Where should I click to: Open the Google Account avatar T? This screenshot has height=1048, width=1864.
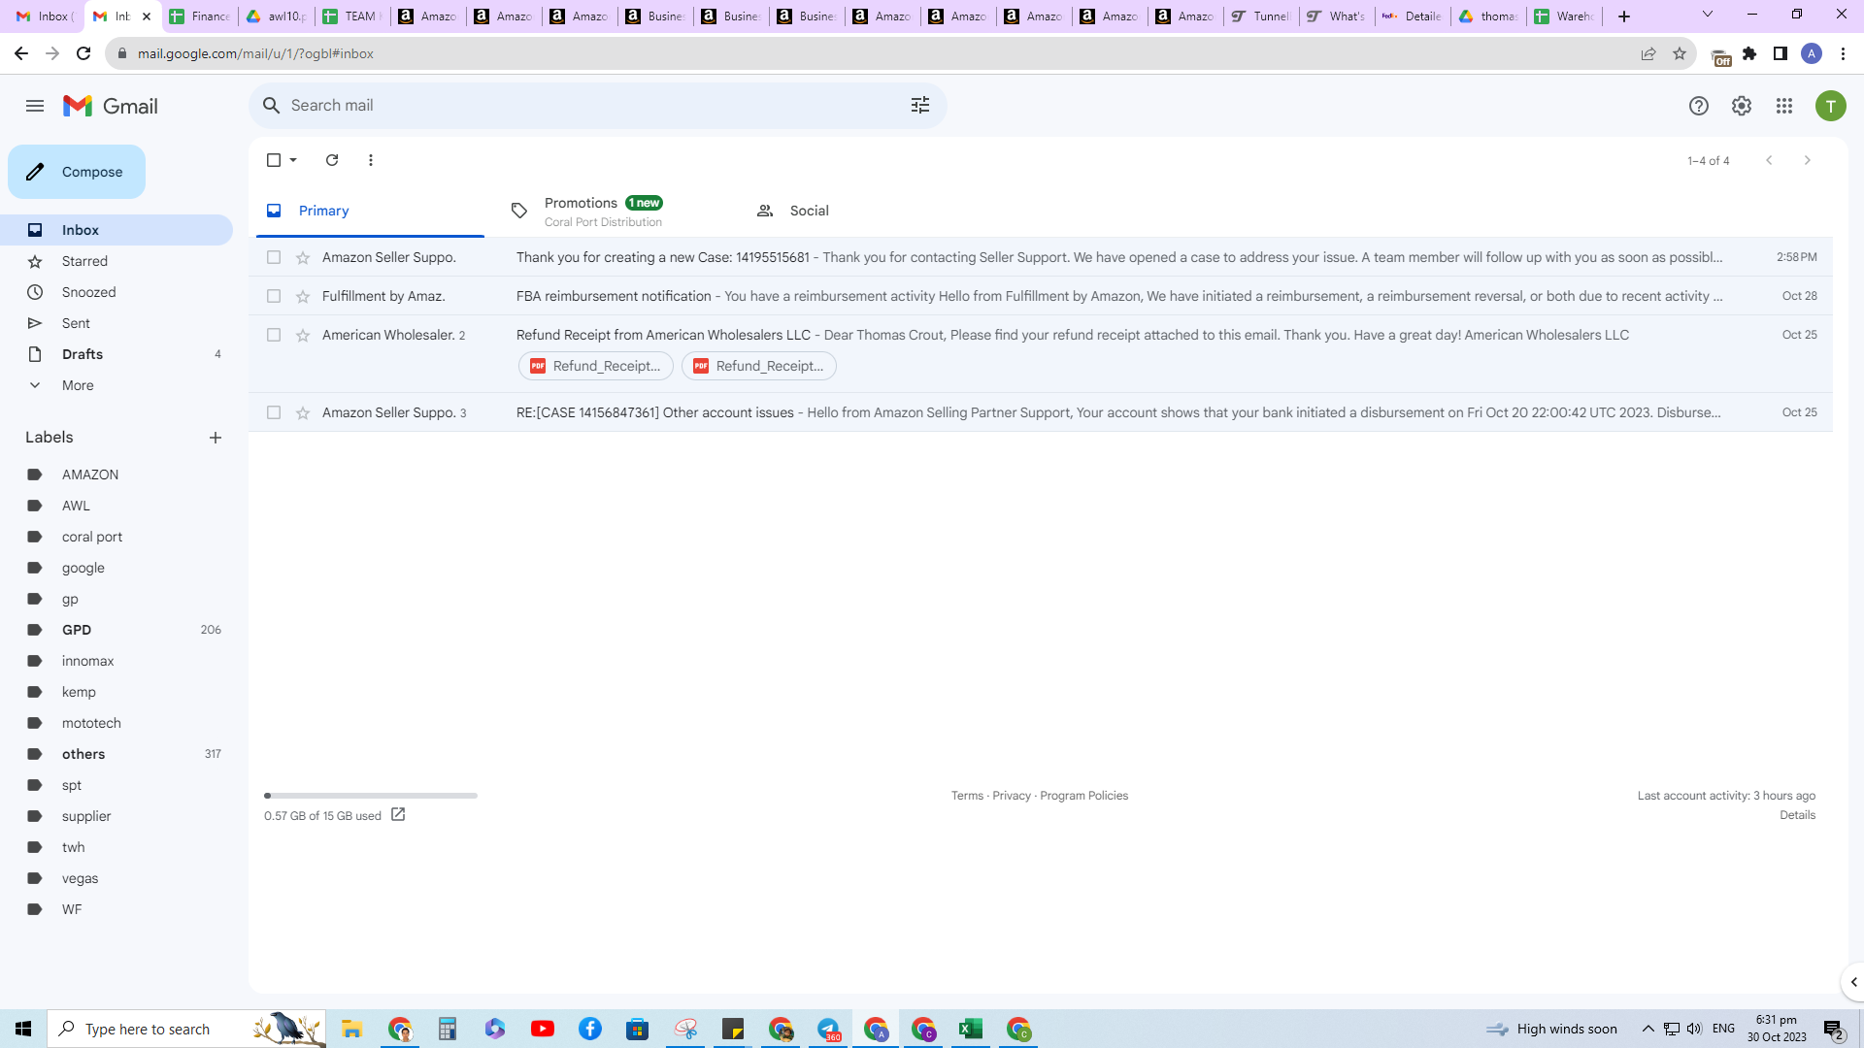[x=1831, y=106]
